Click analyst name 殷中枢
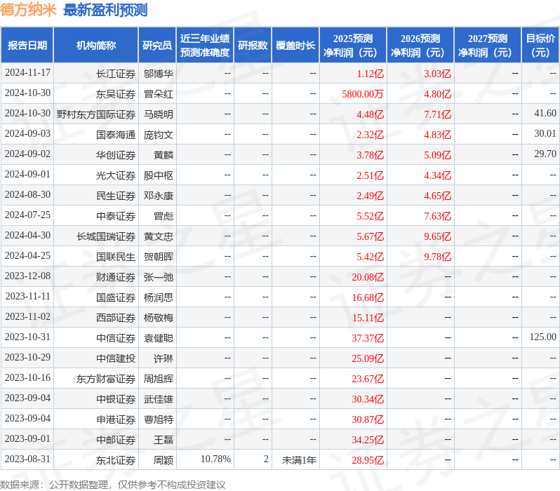 (x=158, y=175)
